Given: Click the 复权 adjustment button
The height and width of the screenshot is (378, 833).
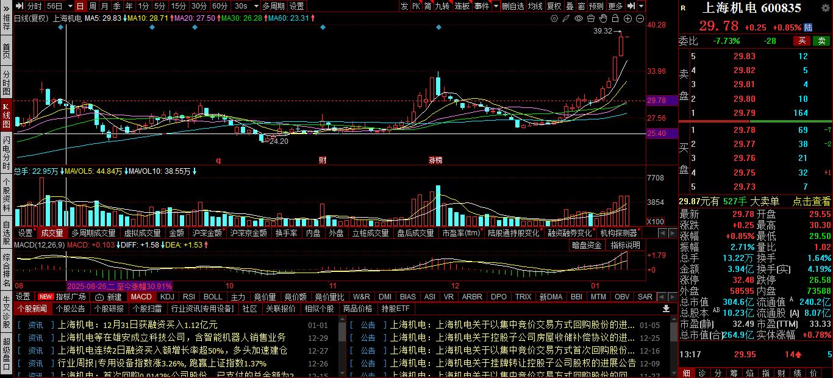Looking at the screenshot, I should (554, 6).
